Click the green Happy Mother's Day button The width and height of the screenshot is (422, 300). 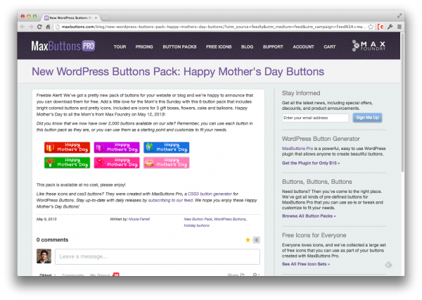tap(67, 163)
